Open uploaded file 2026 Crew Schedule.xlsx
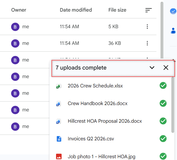This screenshot has width=177, height=160. click(x=95, y=86)
